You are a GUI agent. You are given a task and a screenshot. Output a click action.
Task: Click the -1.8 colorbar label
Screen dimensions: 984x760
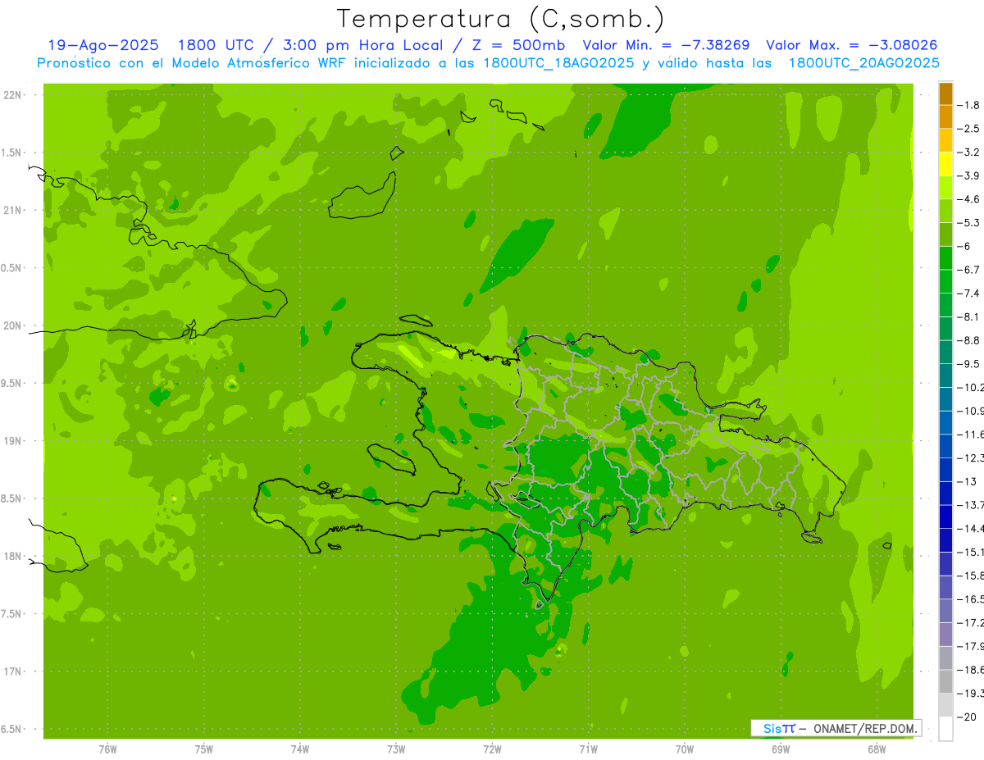point(968,105)
